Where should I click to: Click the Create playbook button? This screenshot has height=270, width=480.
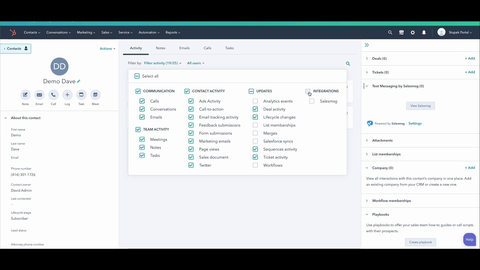coord(420,242)
